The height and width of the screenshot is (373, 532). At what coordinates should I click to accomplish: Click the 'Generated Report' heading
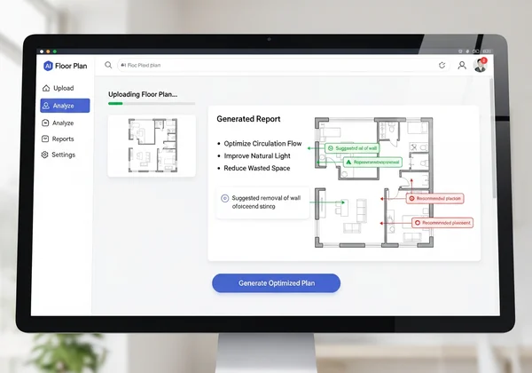tap(248, 119)
